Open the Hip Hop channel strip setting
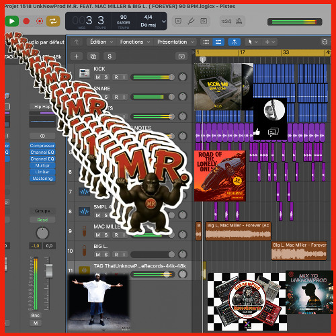 (x=42, y=107)
